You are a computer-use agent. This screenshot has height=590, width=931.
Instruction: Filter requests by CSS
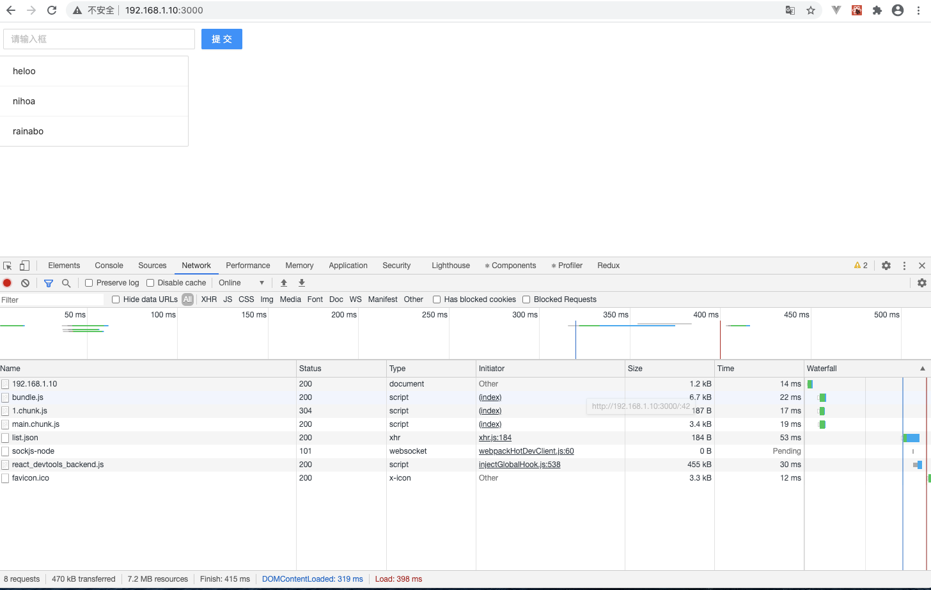[x=246, y=299]
